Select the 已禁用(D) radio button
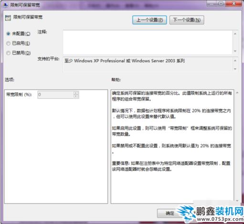 [x=8, y=53]
